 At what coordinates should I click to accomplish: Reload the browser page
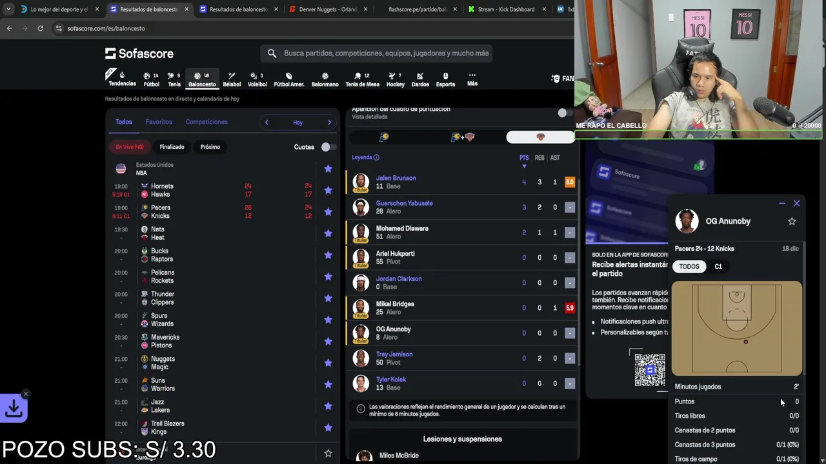tap(40, 28)
